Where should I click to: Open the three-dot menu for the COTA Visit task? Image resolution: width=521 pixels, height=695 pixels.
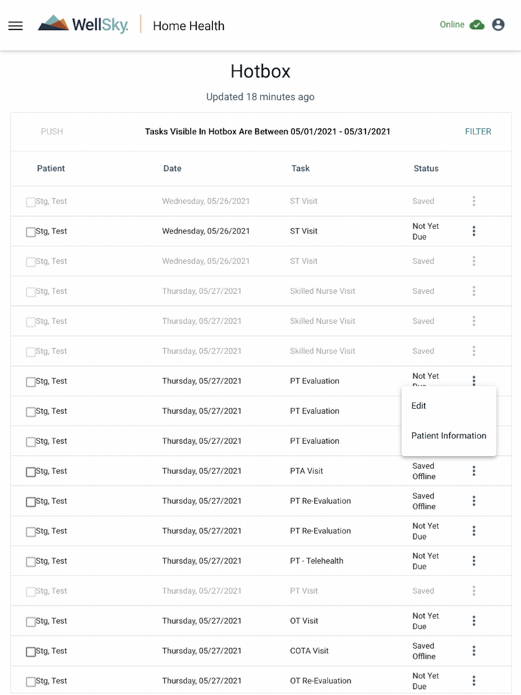(x=474, y=650)
